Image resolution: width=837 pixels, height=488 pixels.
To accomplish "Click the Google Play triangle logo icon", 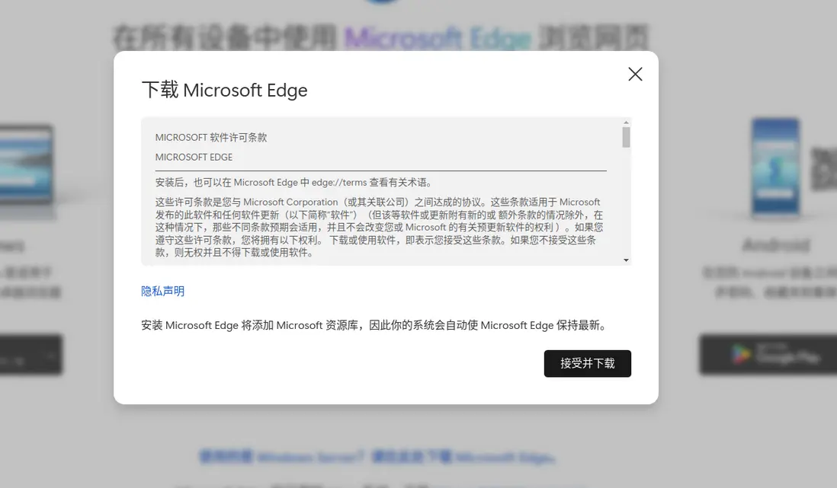I will click(x=740, y=355).
